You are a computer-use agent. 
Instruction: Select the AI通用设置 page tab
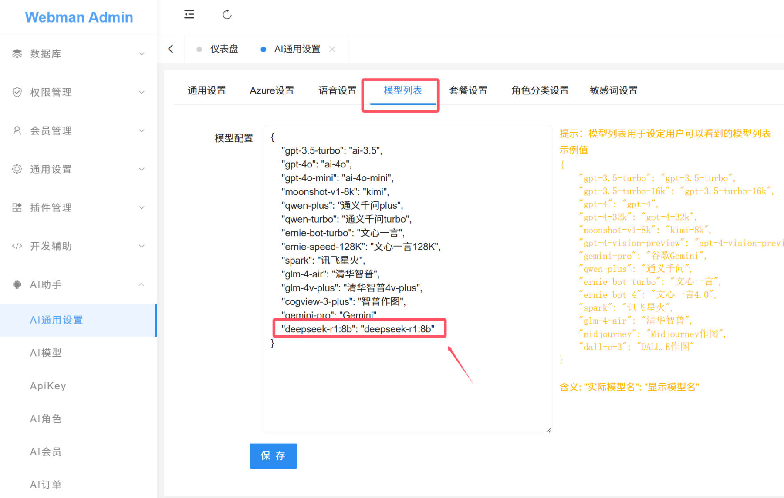297,49
